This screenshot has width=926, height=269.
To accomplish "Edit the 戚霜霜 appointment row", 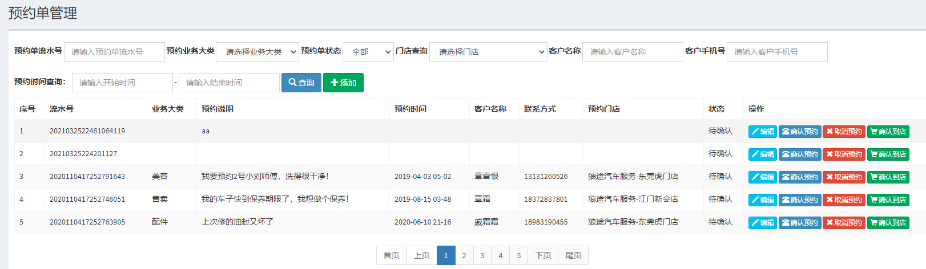I will [763, 223].
